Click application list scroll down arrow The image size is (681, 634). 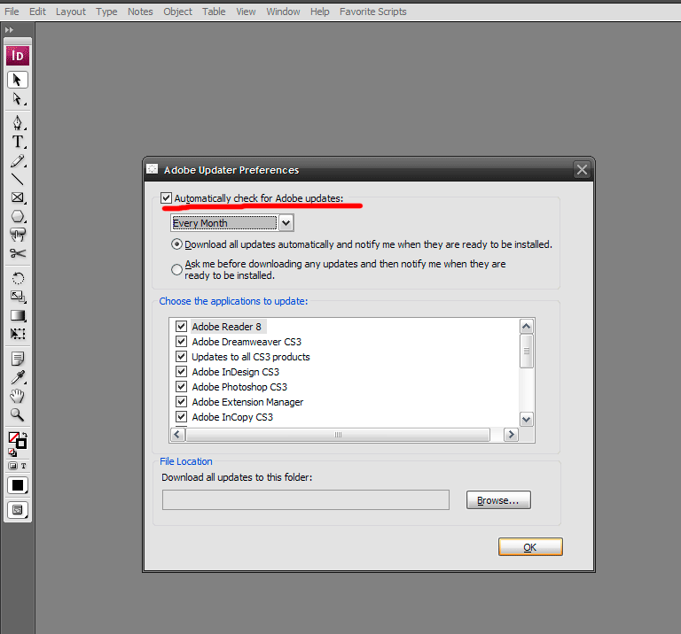click(x=527, y=420)
